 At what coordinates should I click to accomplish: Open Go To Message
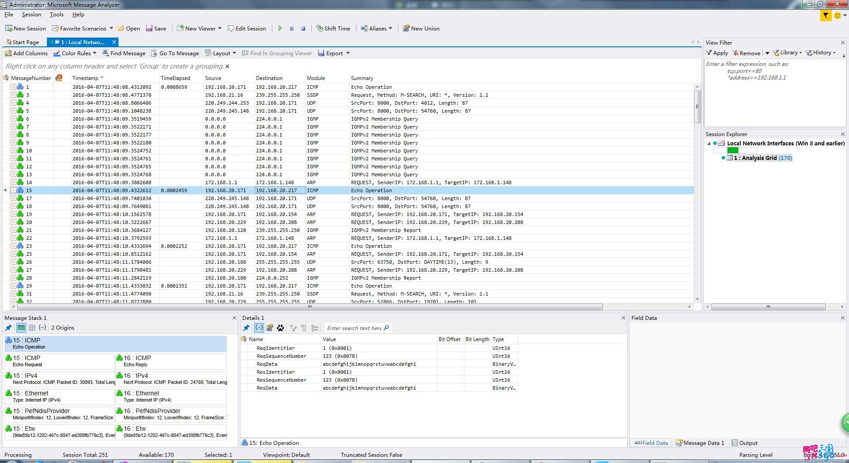(x=175, y=53)
